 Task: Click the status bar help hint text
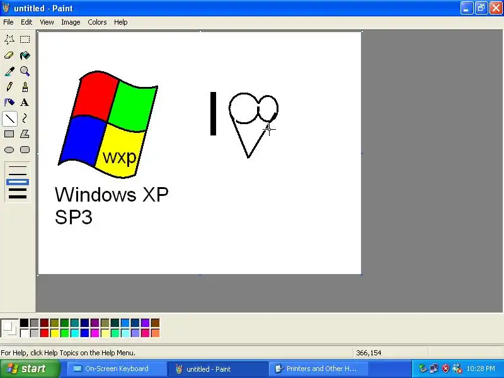(x=68, y=353)
